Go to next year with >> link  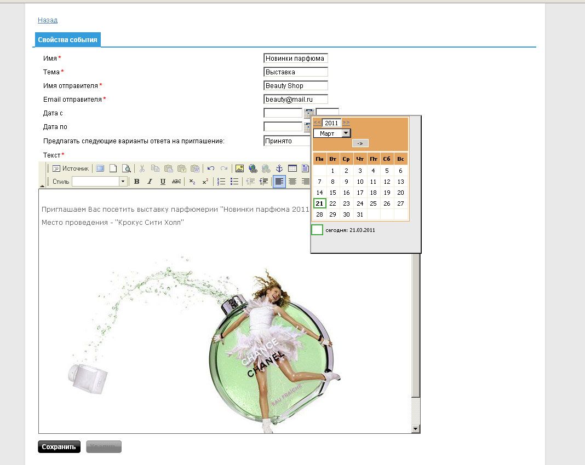(x=346, y=123)
